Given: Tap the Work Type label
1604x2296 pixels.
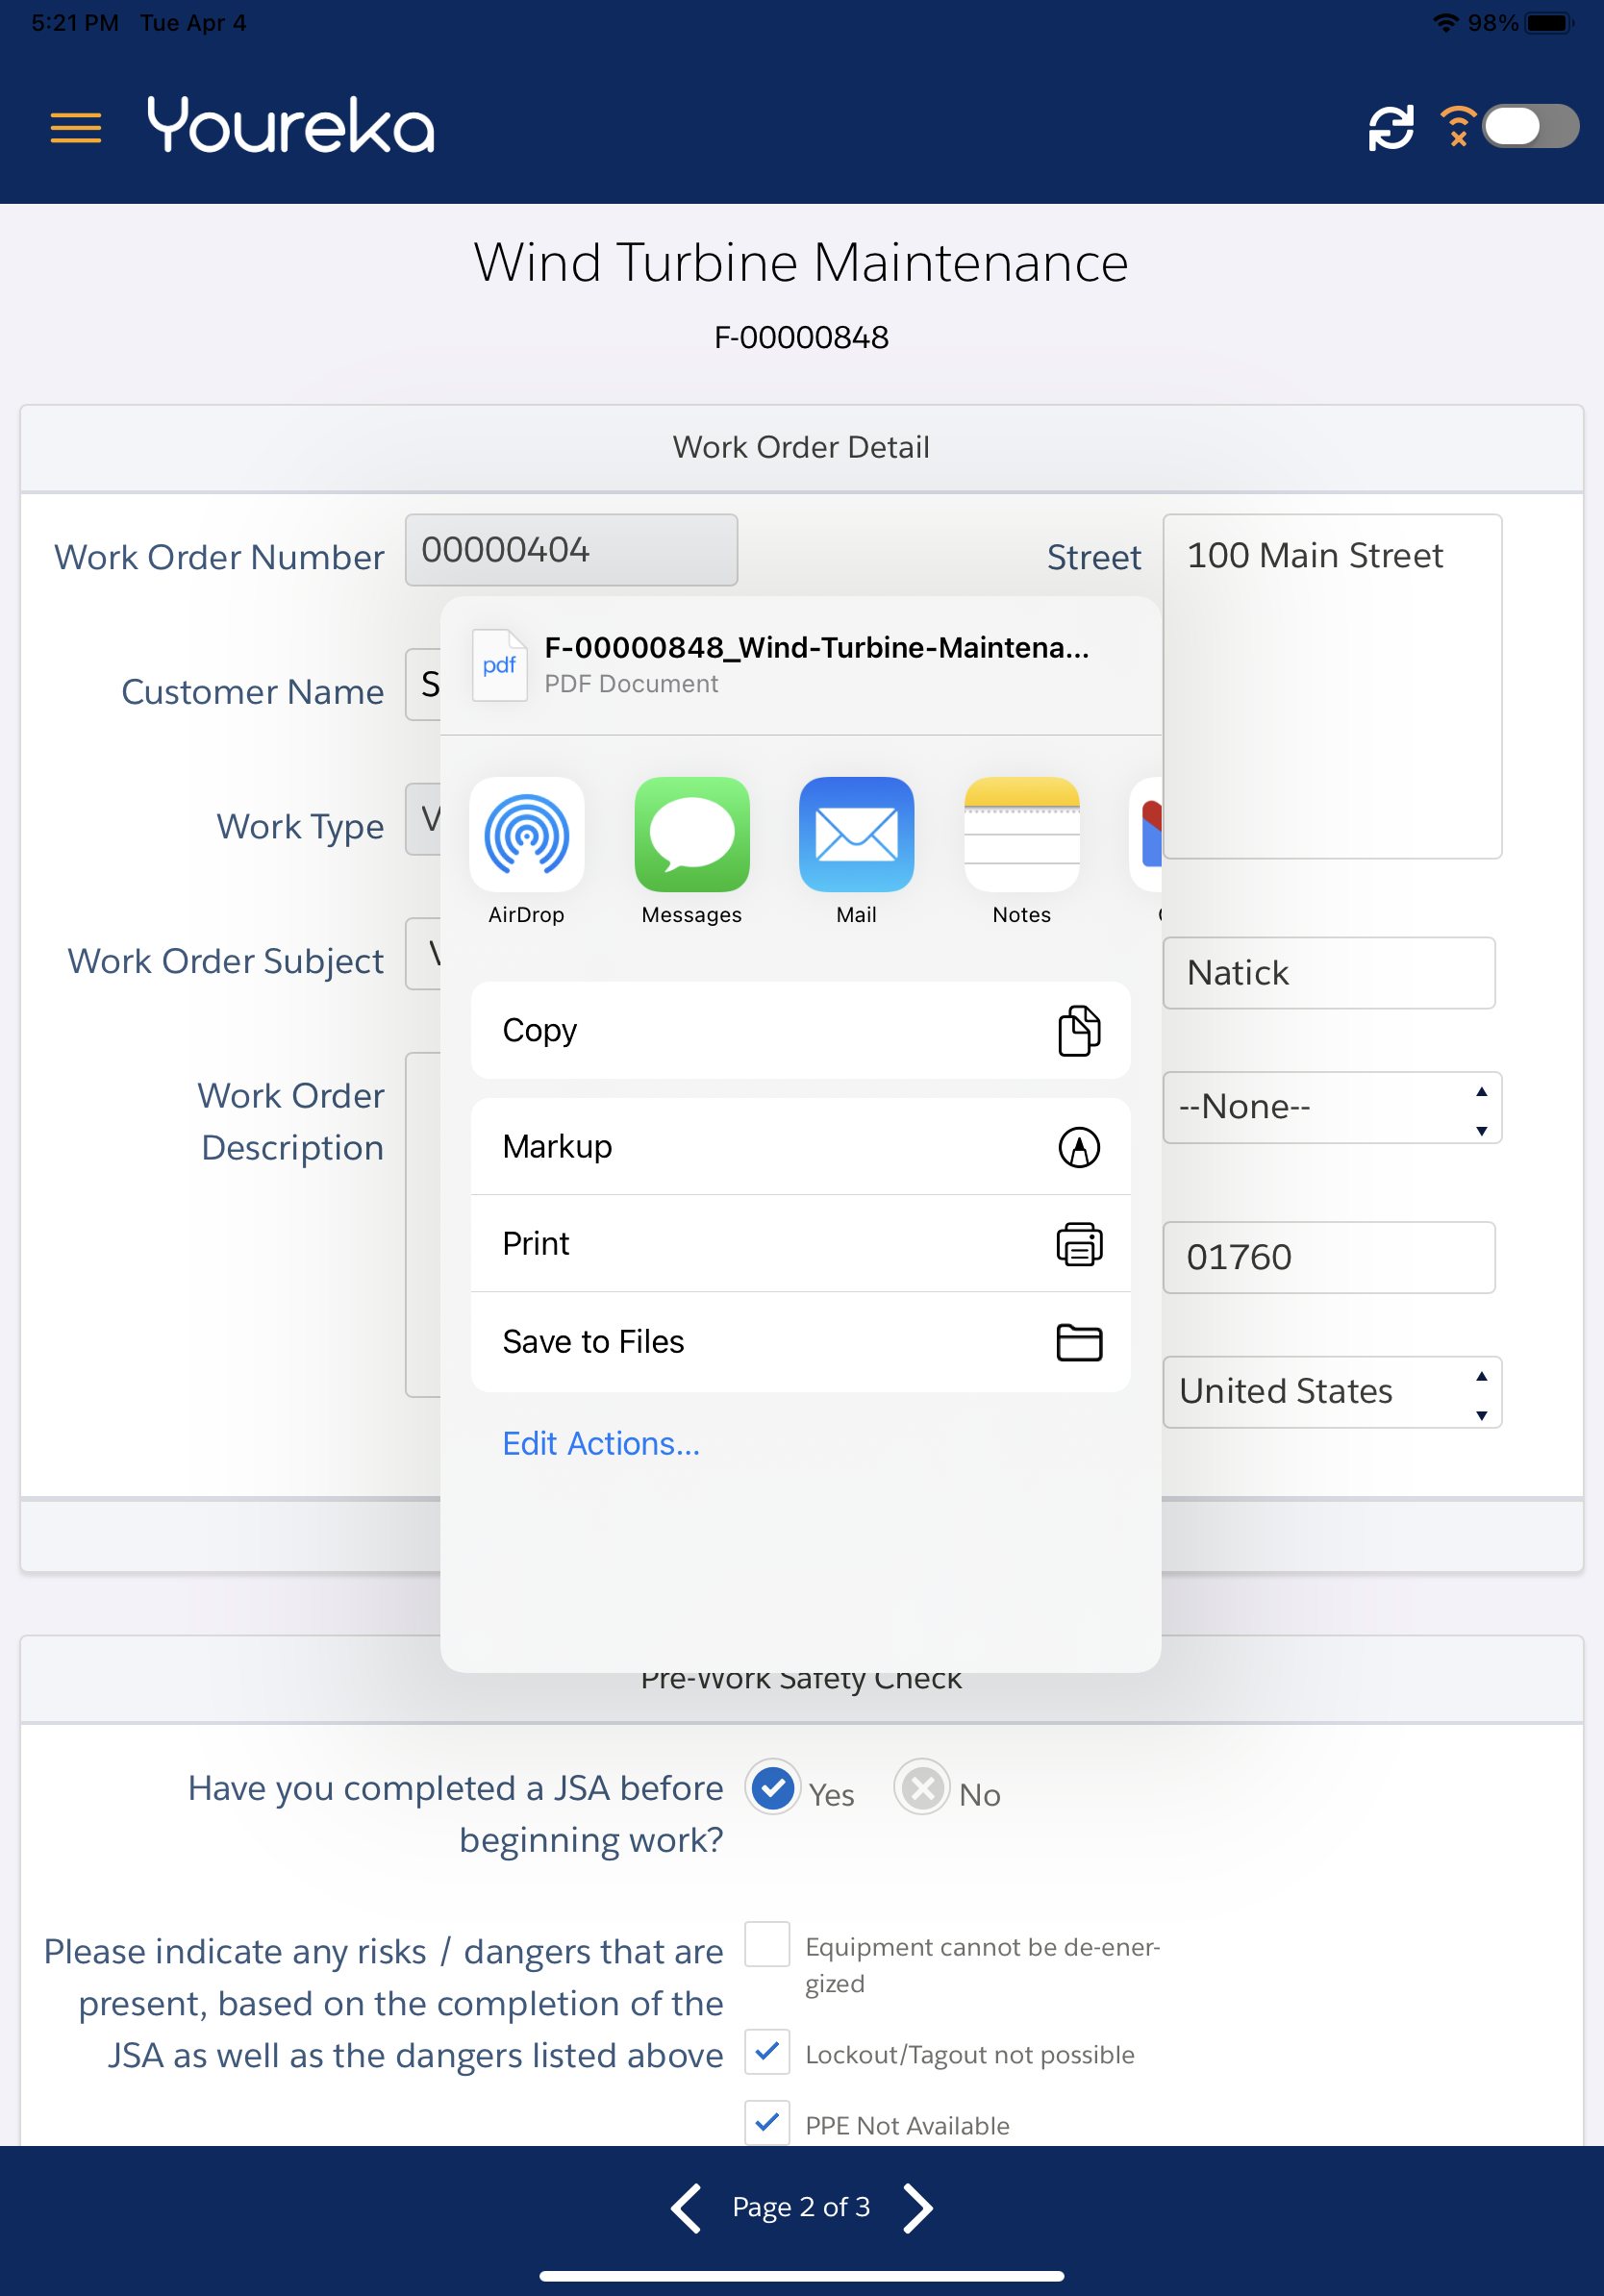Looking at the screenshot, I should point(300,827).
